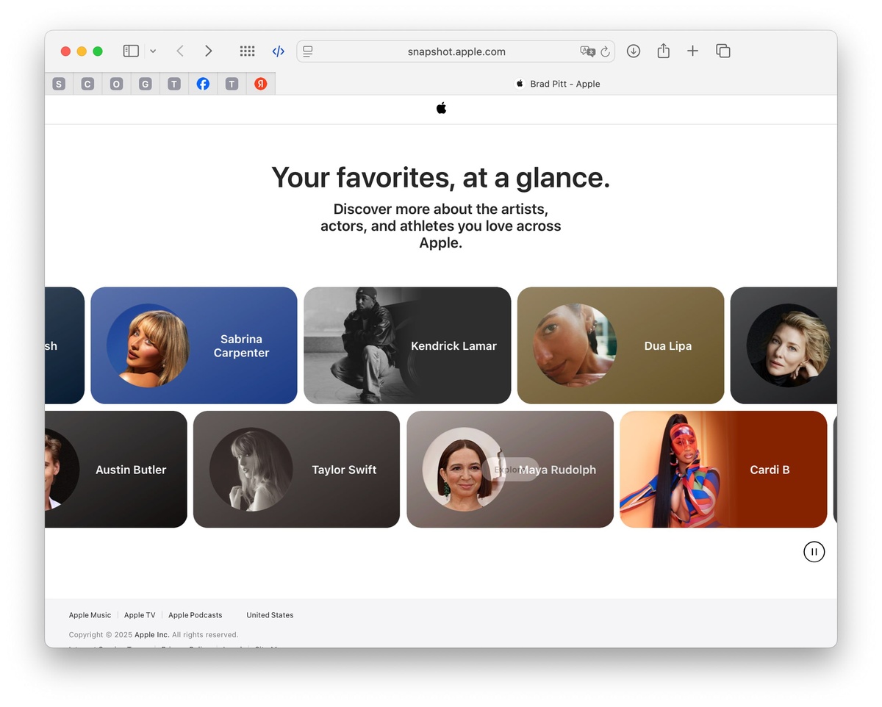The width and height of the screenshot is (882, 707).
Task: Open the pinned Facebook tab
Action: click(203, 84)
